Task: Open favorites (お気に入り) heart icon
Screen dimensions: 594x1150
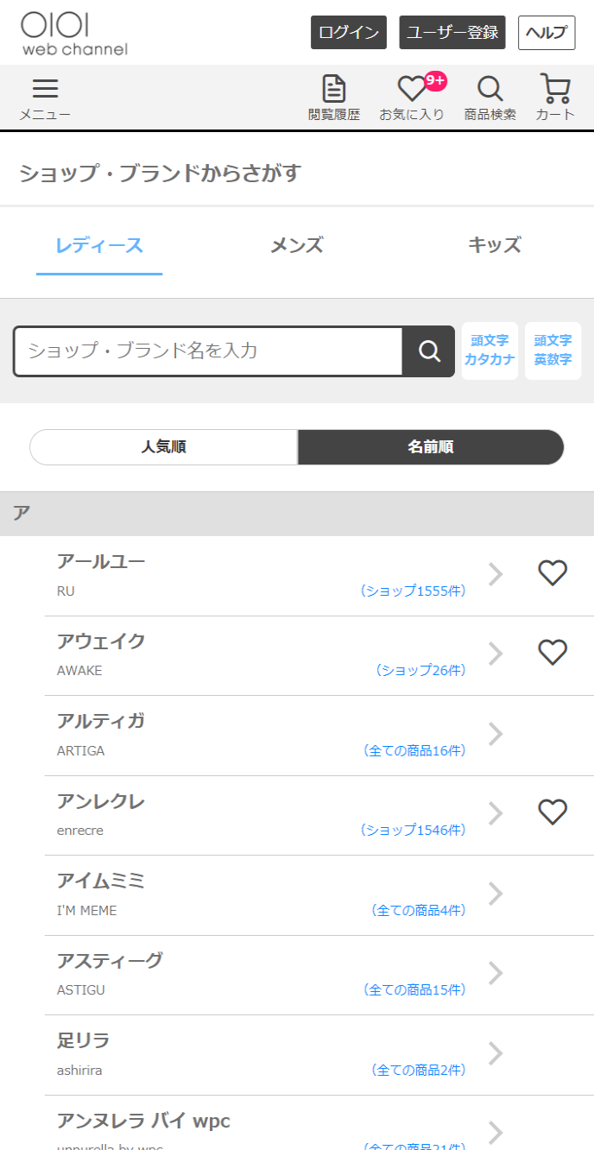Action: click(x=412, y=90)
